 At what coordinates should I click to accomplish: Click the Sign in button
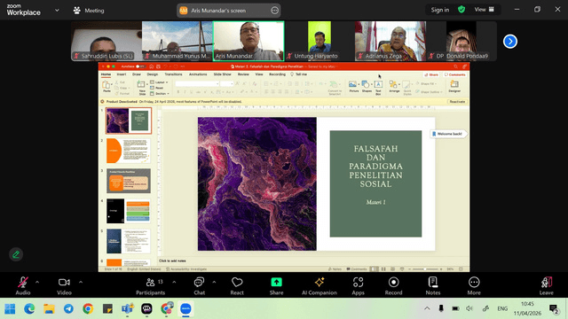(440, 10)
